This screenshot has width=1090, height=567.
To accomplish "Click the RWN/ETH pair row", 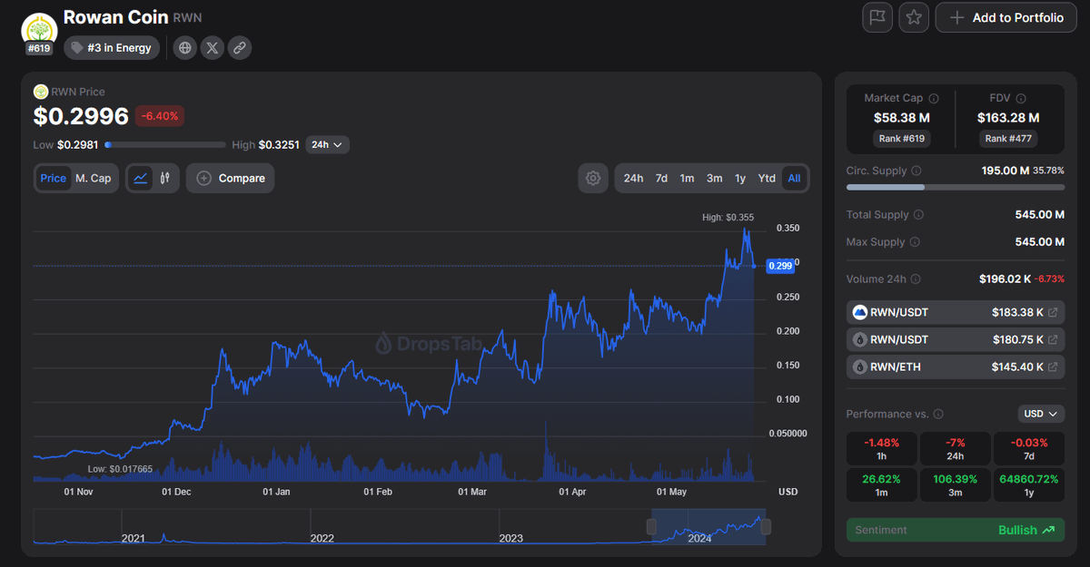I will (x=956, y=367).
